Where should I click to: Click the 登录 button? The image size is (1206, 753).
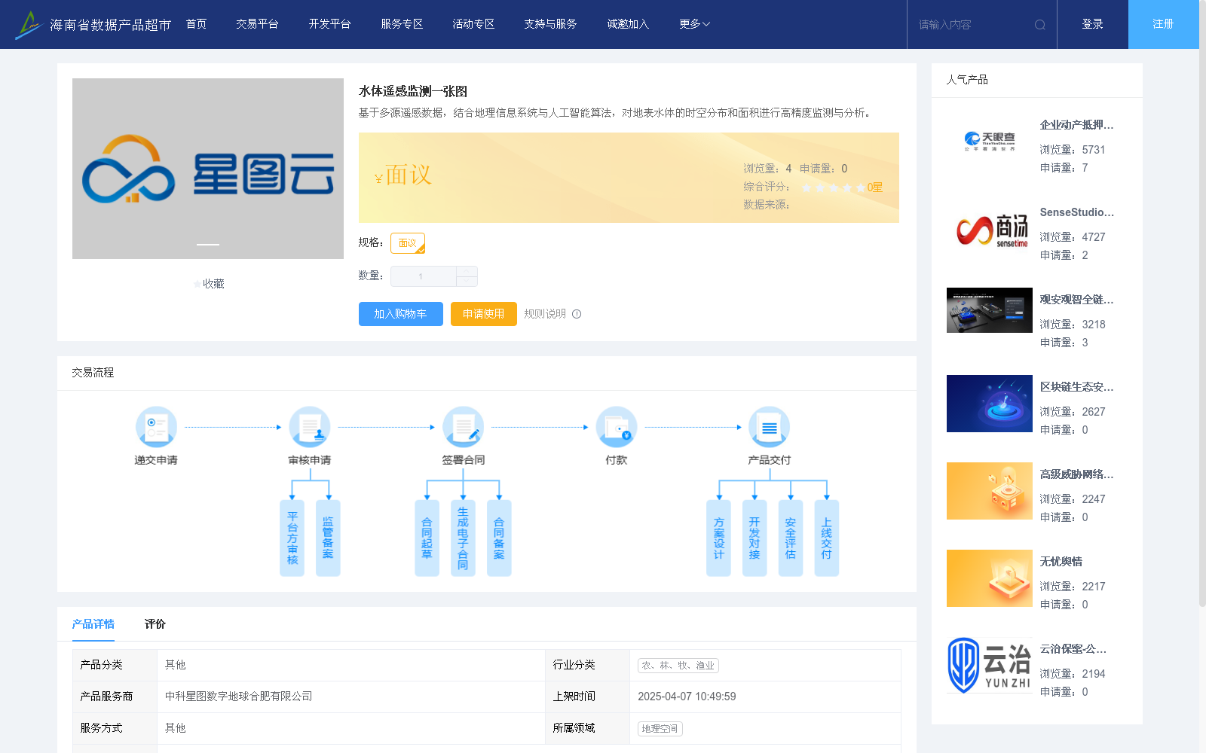[1092, 24]
